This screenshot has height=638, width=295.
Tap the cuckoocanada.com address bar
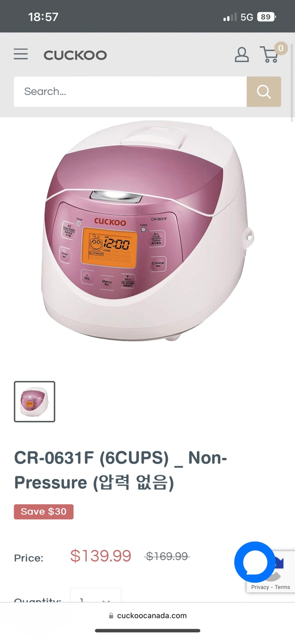(x=147, y=616)
